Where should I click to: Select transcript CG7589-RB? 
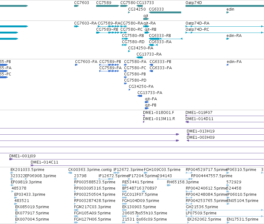click(107, 29)
